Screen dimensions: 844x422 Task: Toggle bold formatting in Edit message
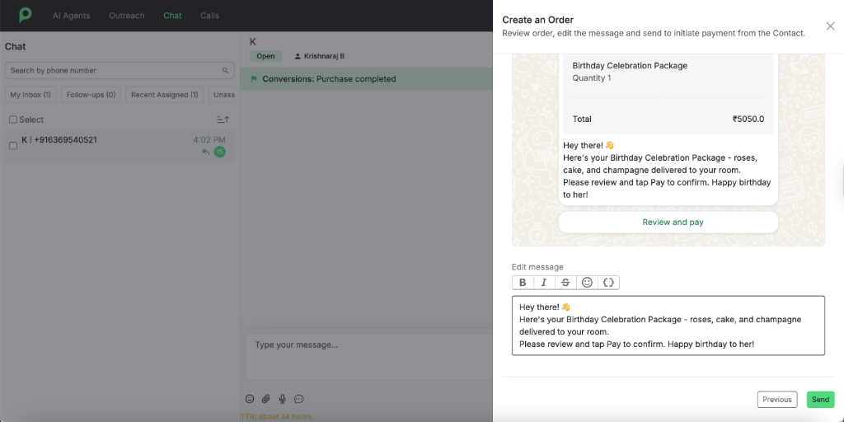(523, 283)
